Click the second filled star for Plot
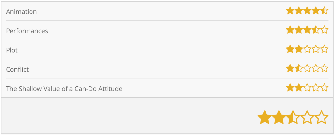This screenshot has height=136, width=335. coord(299,50)
